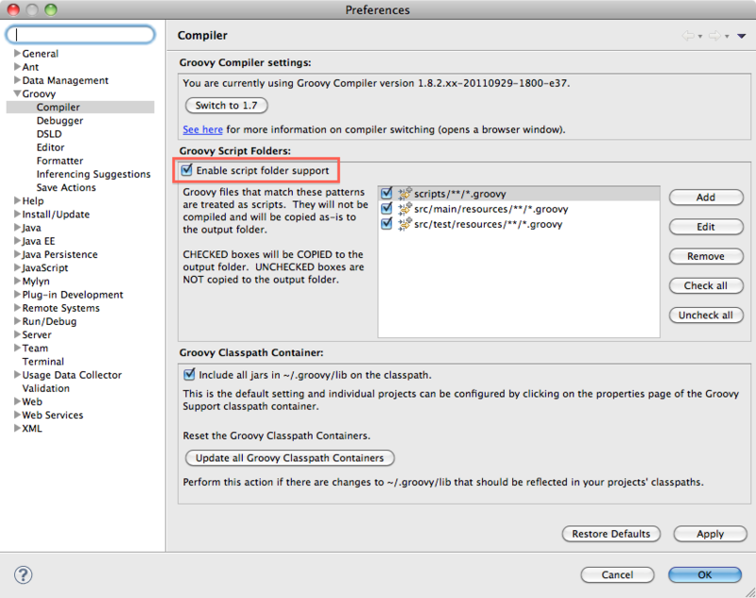This screenshot has height=598, width=756.
Task: Click the Remove pattern button
Action: [706, 256]
